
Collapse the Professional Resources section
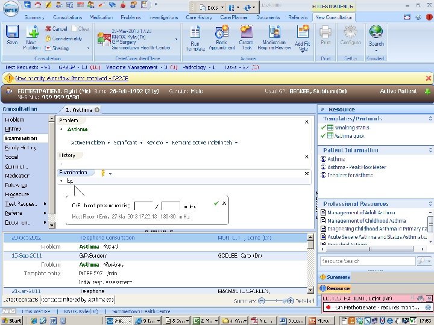pos(430,203)
